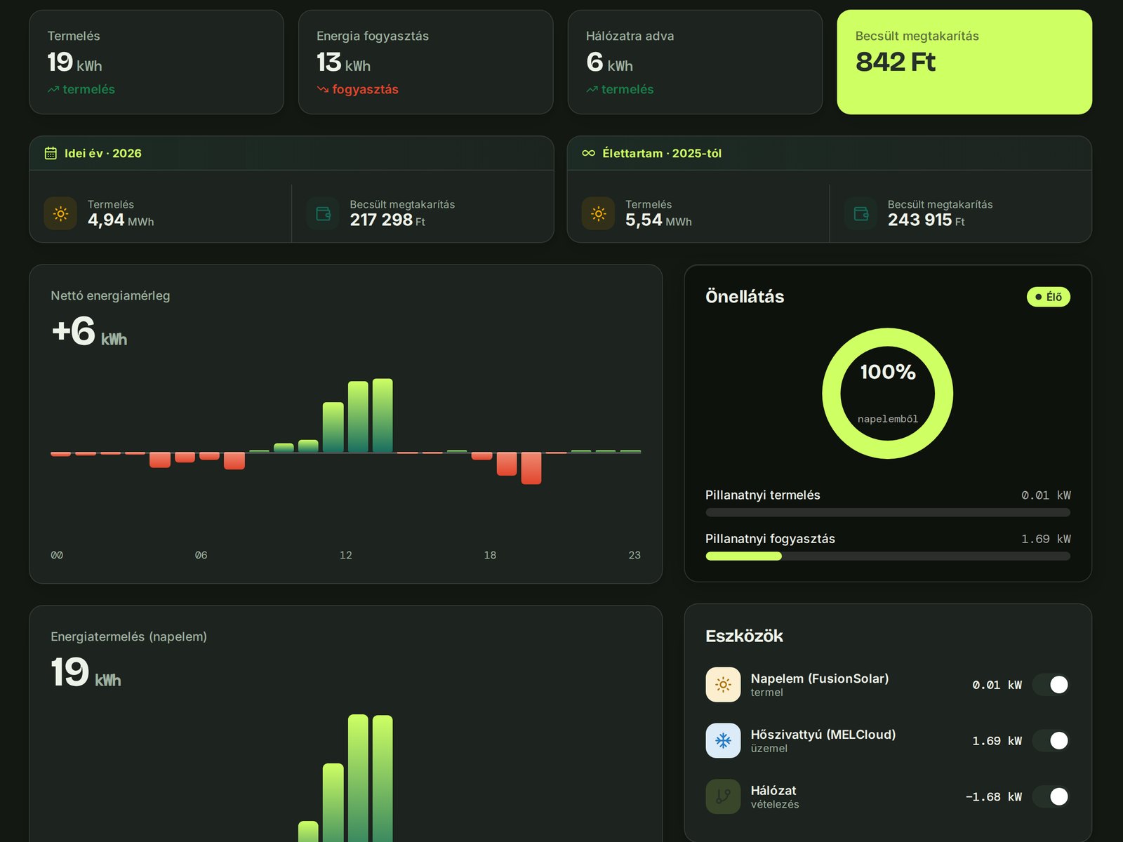Image resolution: width=1123 pixels, height=842 pixels.
Task: Click the calendar icon beside Idei év 2026
Action: click(x=51, y=153)
